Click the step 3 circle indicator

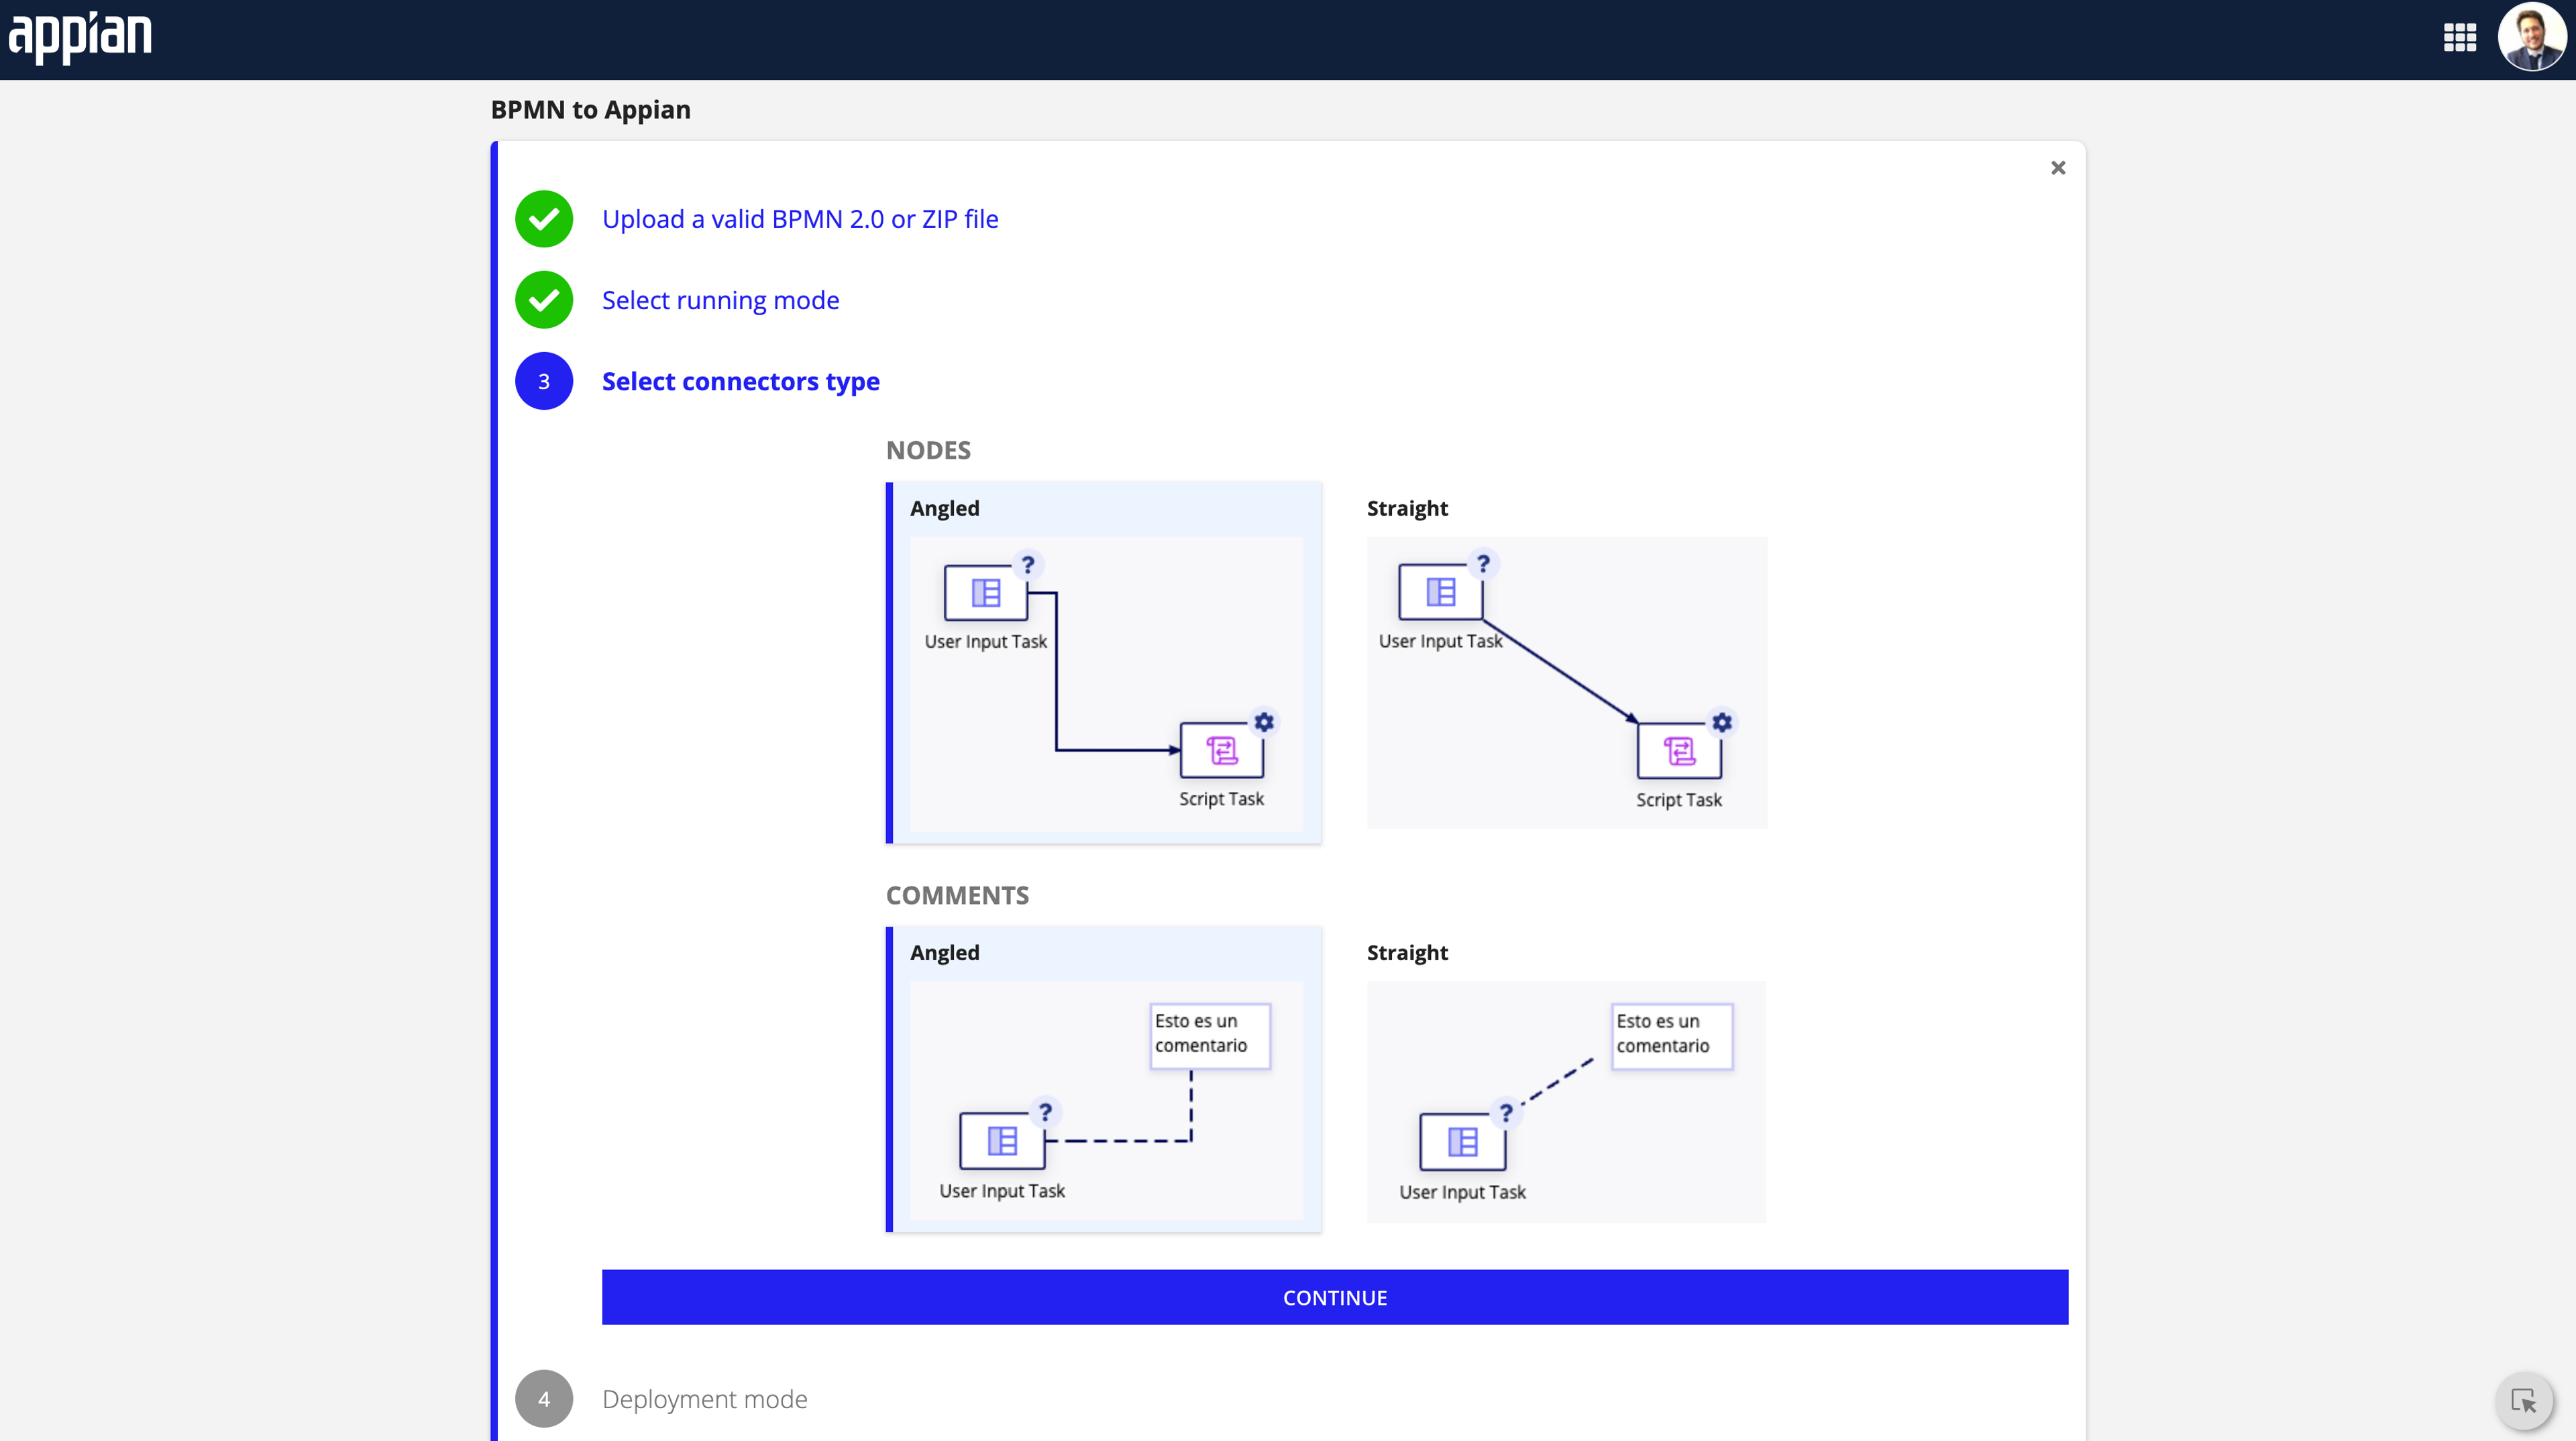coord(544,381)
